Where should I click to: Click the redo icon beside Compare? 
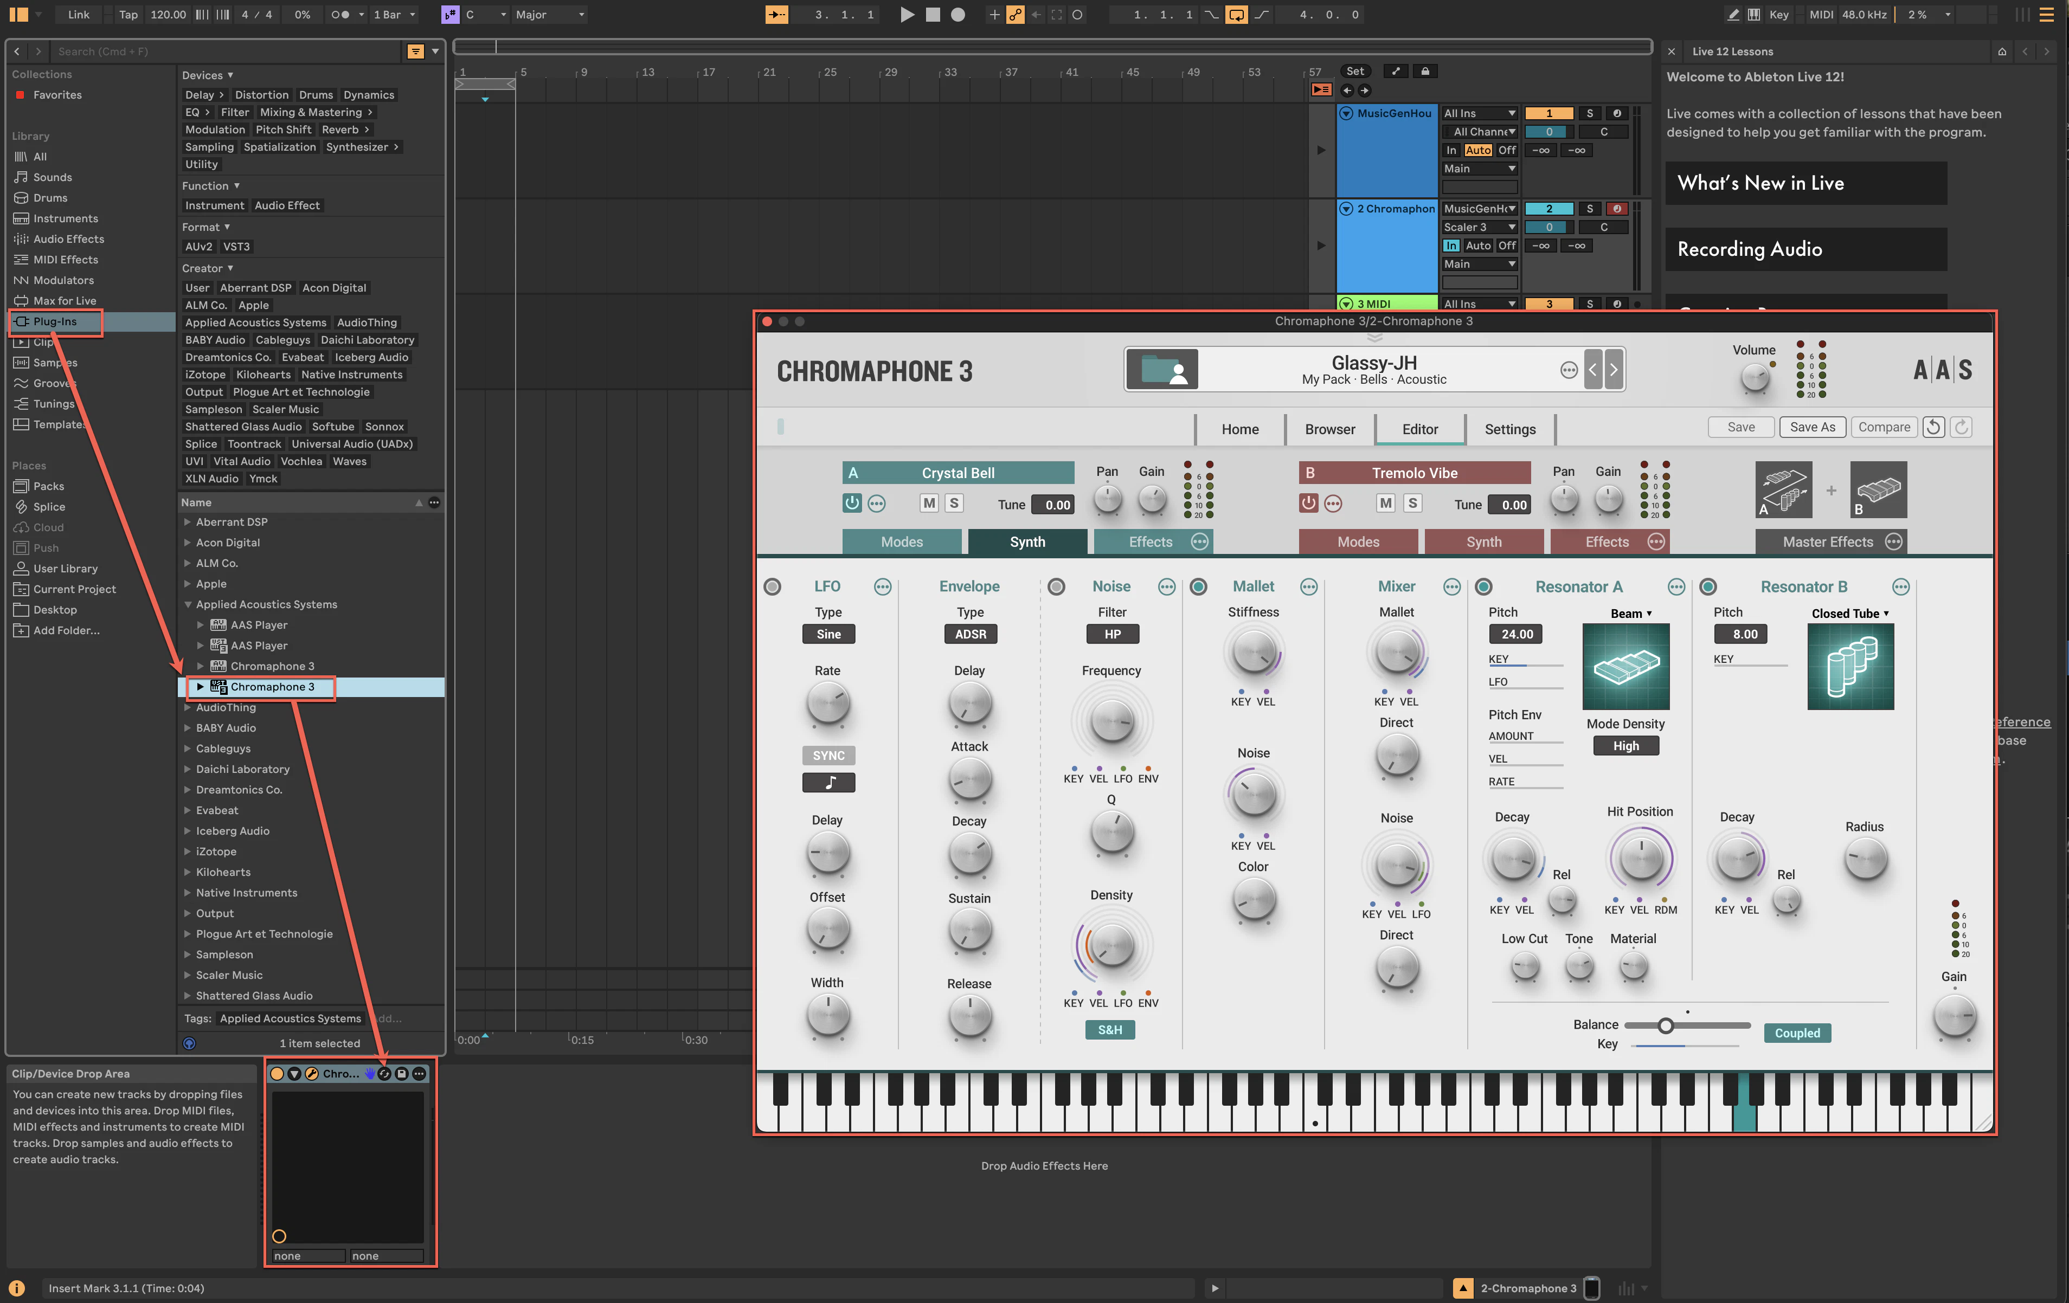tap(1961, 427)
